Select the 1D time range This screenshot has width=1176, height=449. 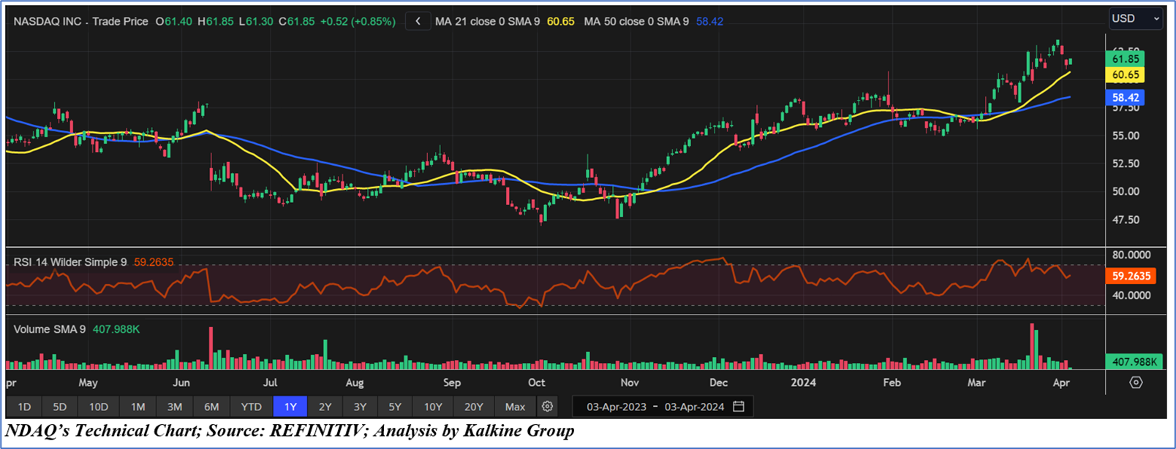24,407
